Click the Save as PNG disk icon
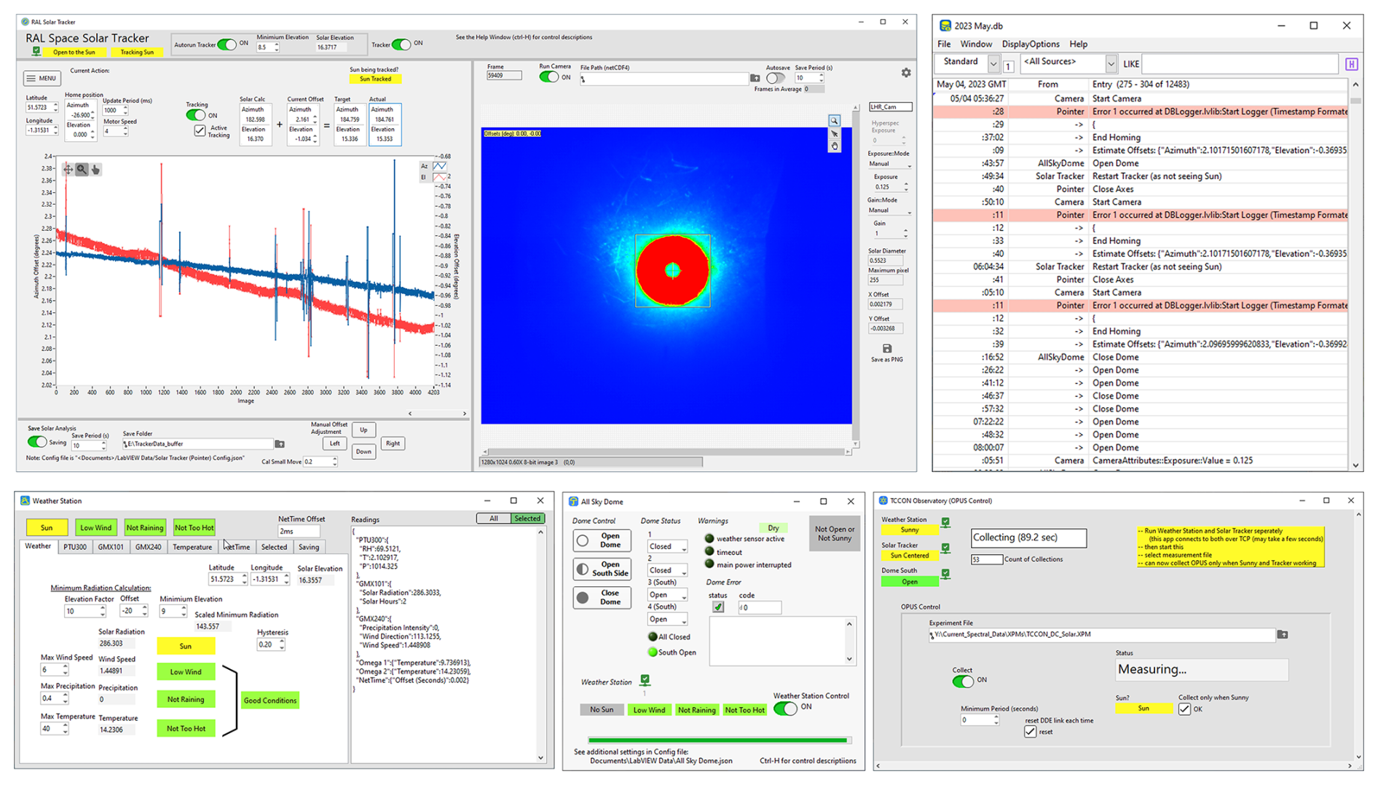 point(886,349)
